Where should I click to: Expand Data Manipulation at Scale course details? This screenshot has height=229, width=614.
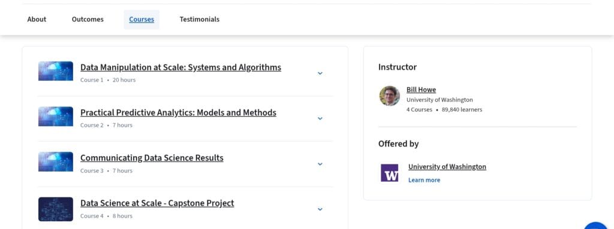click(x=320, y=73)
